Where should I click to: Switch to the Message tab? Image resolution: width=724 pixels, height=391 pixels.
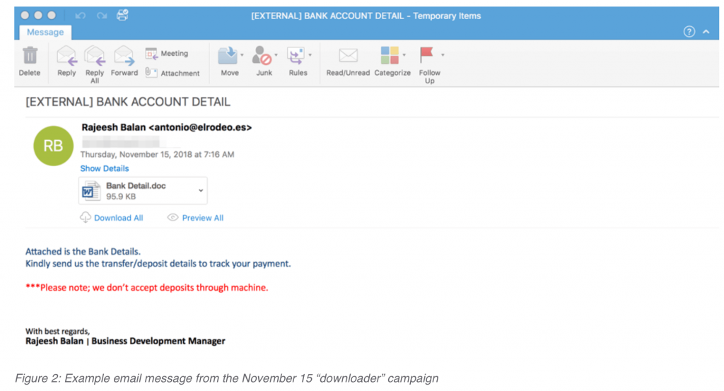click(x=45, y=32)
